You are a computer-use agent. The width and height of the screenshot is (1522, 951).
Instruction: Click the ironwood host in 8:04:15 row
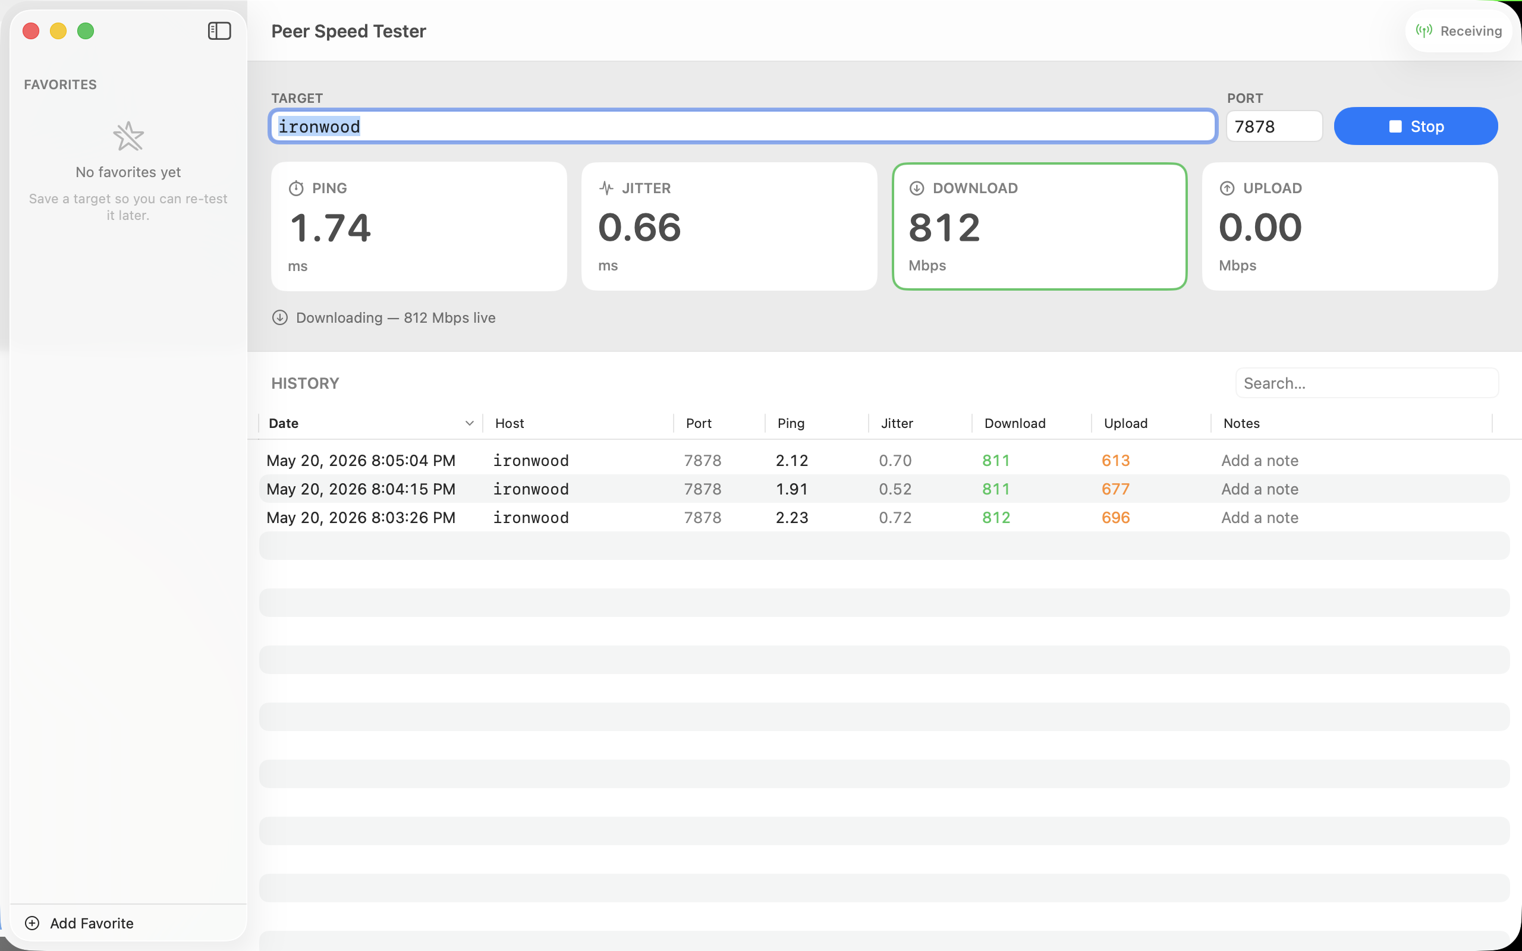[531, 489]
